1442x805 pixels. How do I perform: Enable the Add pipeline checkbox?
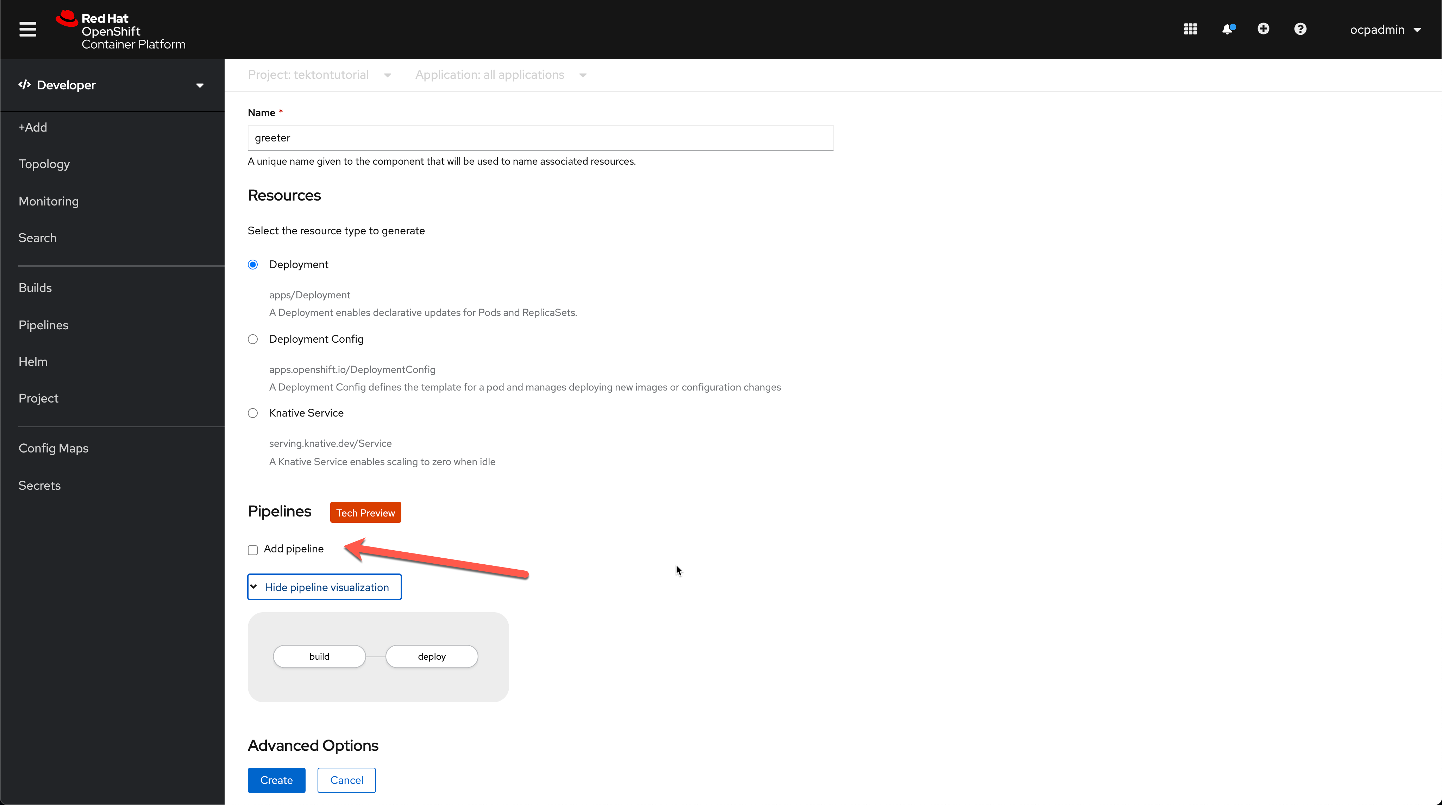pos(252,550)
